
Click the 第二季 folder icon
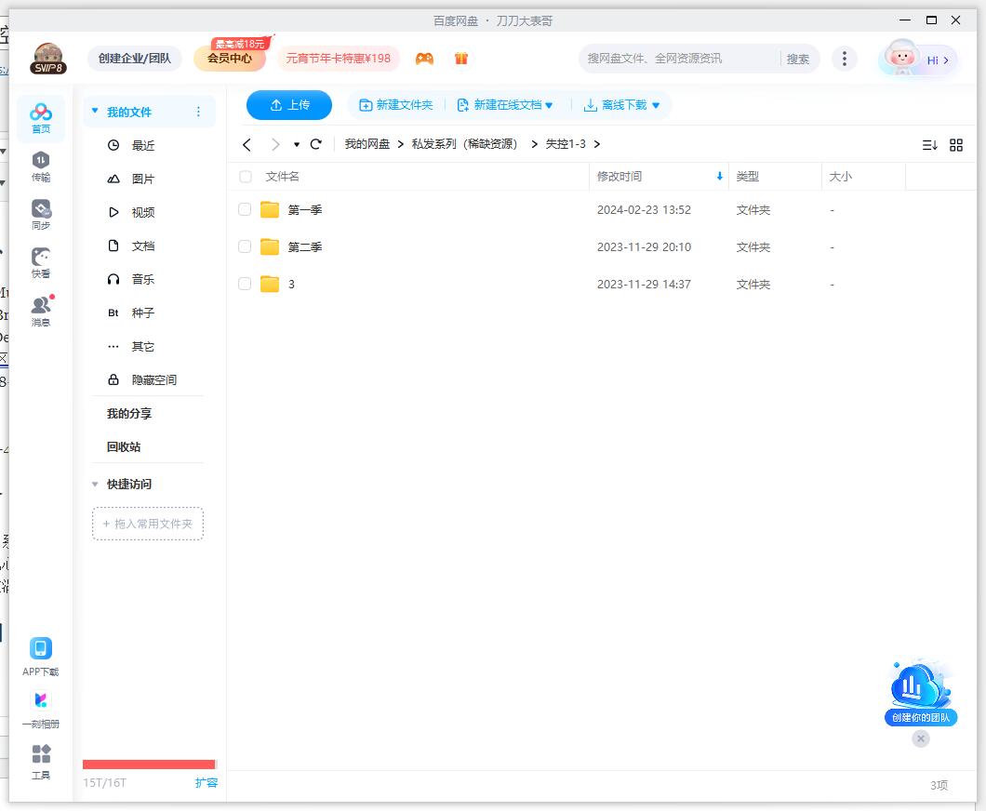click(270, 246)
